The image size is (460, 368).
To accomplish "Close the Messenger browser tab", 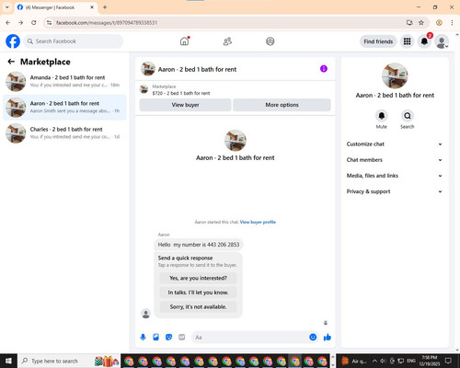I will click(x=92, y=7).
